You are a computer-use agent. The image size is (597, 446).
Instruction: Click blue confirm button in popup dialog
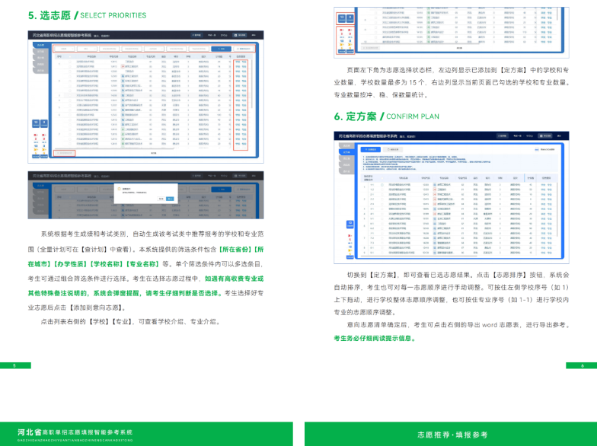point(170,199)
